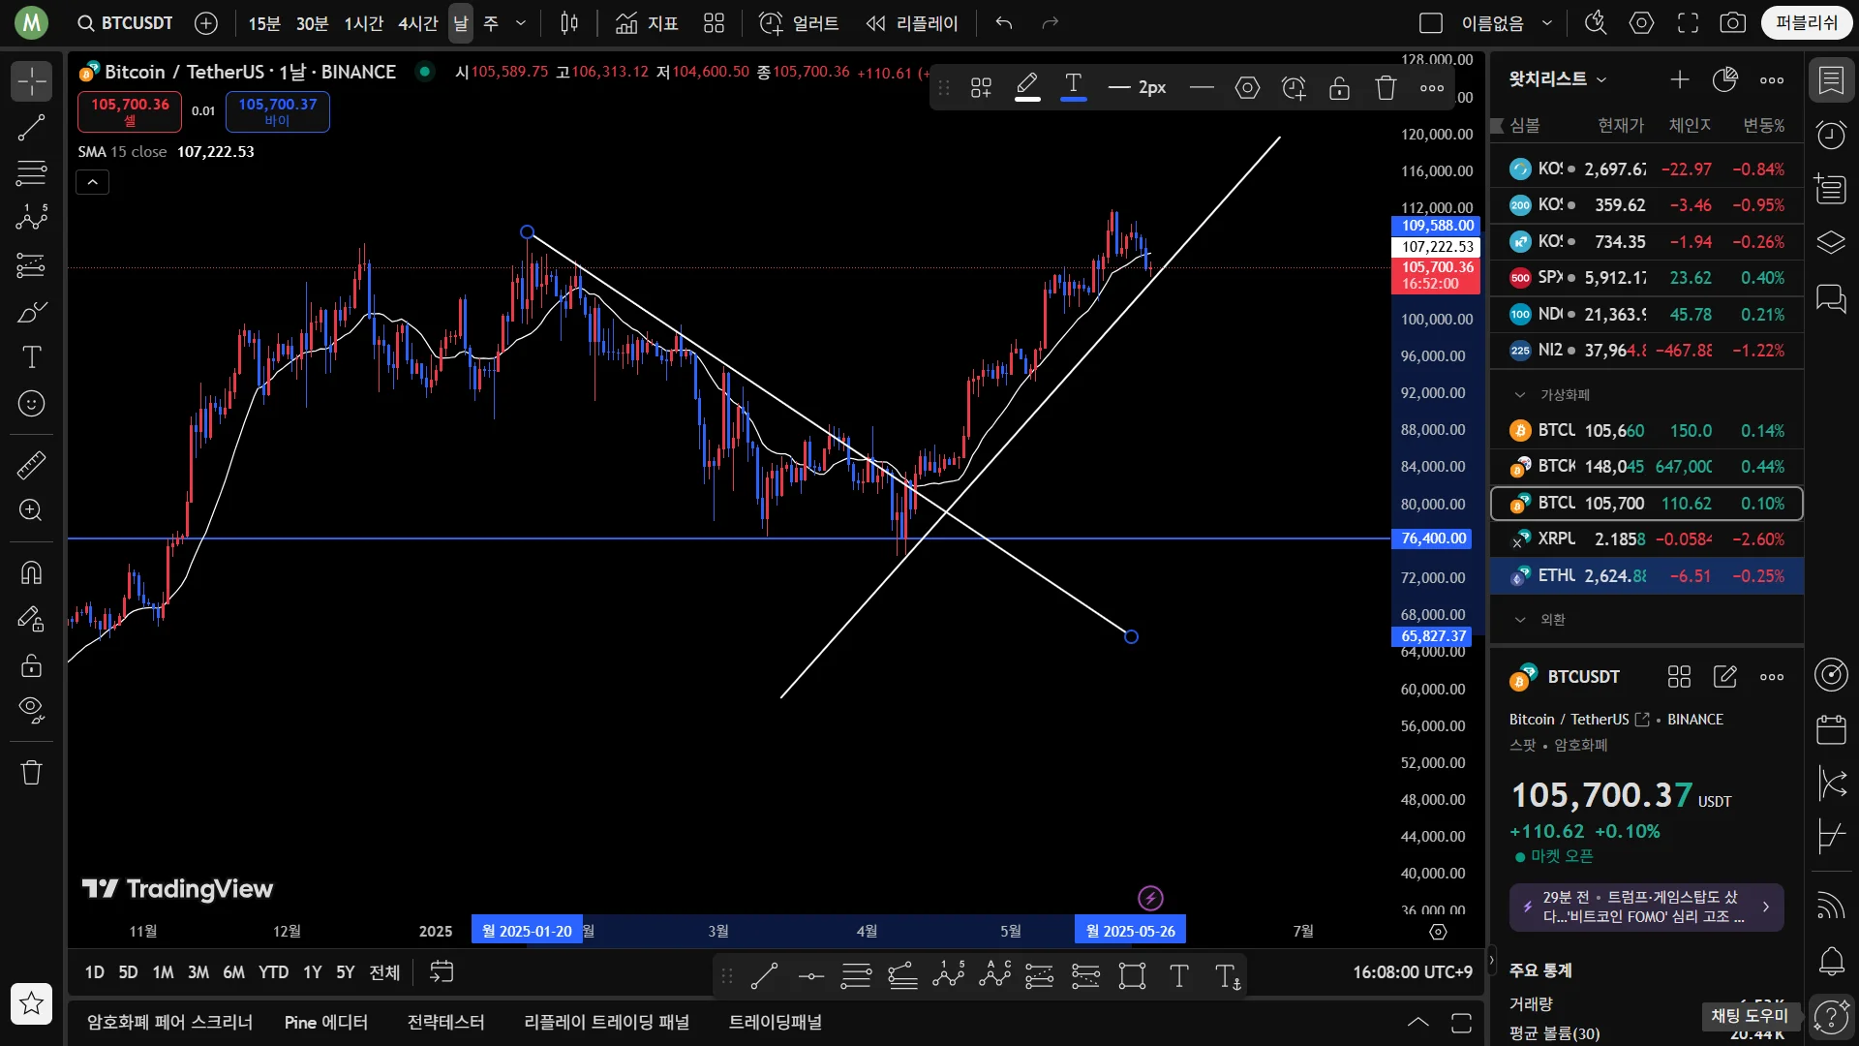This screenshot has height=1046, width=1859.
Task: Open the line color pencil swatch
Action: [1027, 88]
